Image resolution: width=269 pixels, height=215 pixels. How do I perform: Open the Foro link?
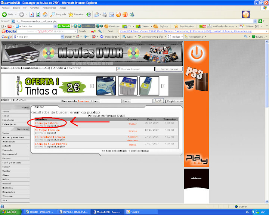pyautogui.click(x=16, y=68)
